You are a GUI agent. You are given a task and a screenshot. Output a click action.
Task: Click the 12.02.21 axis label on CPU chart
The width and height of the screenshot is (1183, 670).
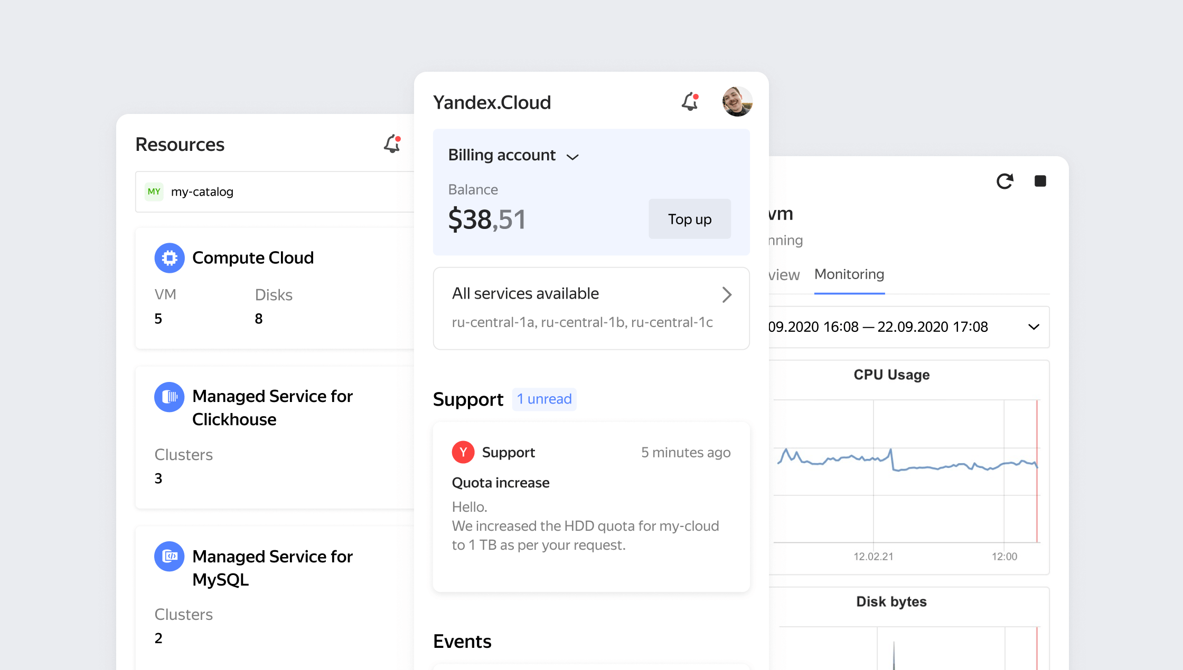(874, 557)
